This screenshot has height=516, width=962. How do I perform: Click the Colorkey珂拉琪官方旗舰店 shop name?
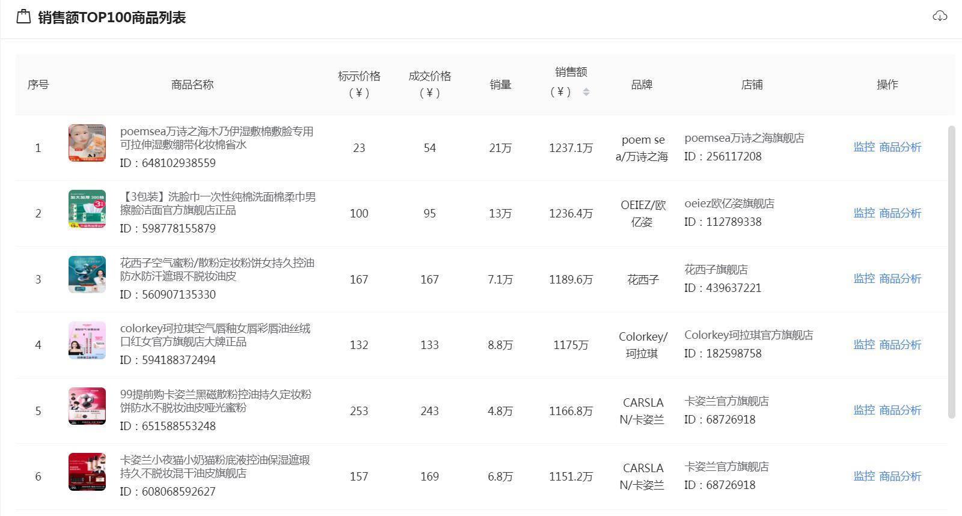coord(749,335)
